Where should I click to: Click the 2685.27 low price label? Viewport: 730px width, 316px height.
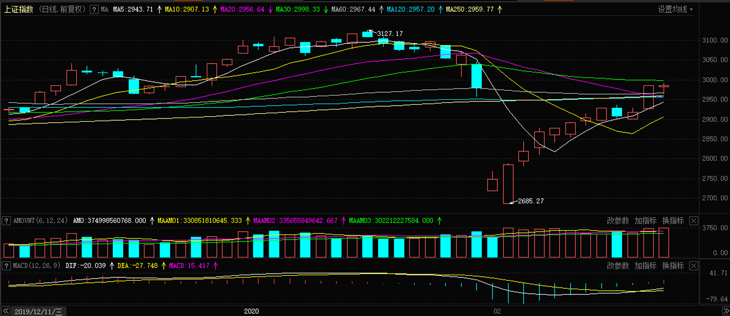click(x=531, y=201)
